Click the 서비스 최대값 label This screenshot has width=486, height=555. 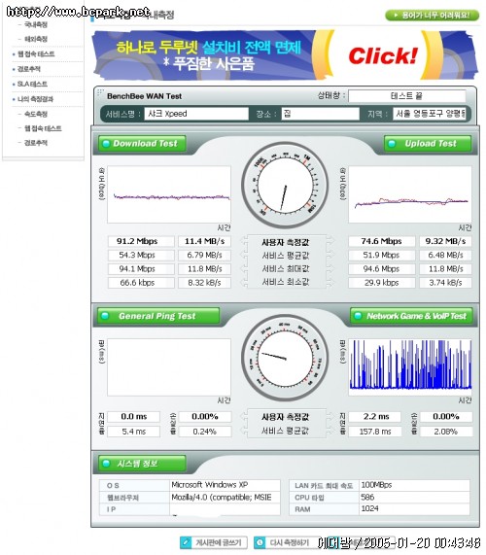click(x=286, y=269)
